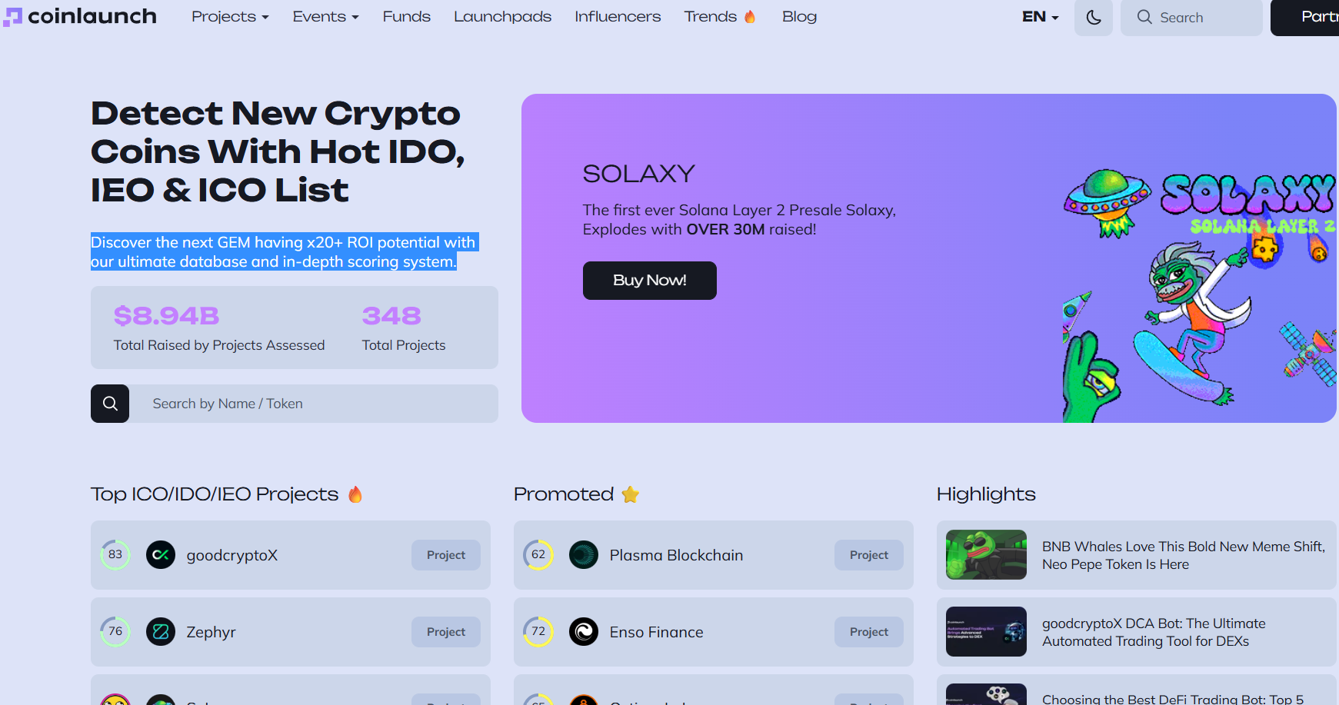Toggle dark mode with moon icon
Image resolution: width=1339 pixels, height=705 pixels.
1093,18
